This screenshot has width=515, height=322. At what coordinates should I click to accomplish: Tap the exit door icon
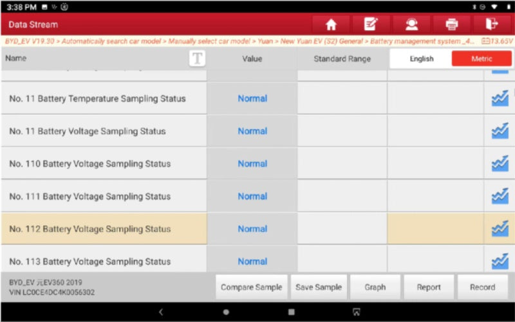(x=492, y=24)
